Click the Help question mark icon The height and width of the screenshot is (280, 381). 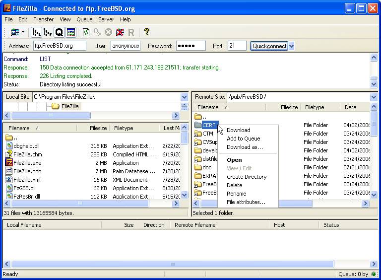click(x=146, y=32)
